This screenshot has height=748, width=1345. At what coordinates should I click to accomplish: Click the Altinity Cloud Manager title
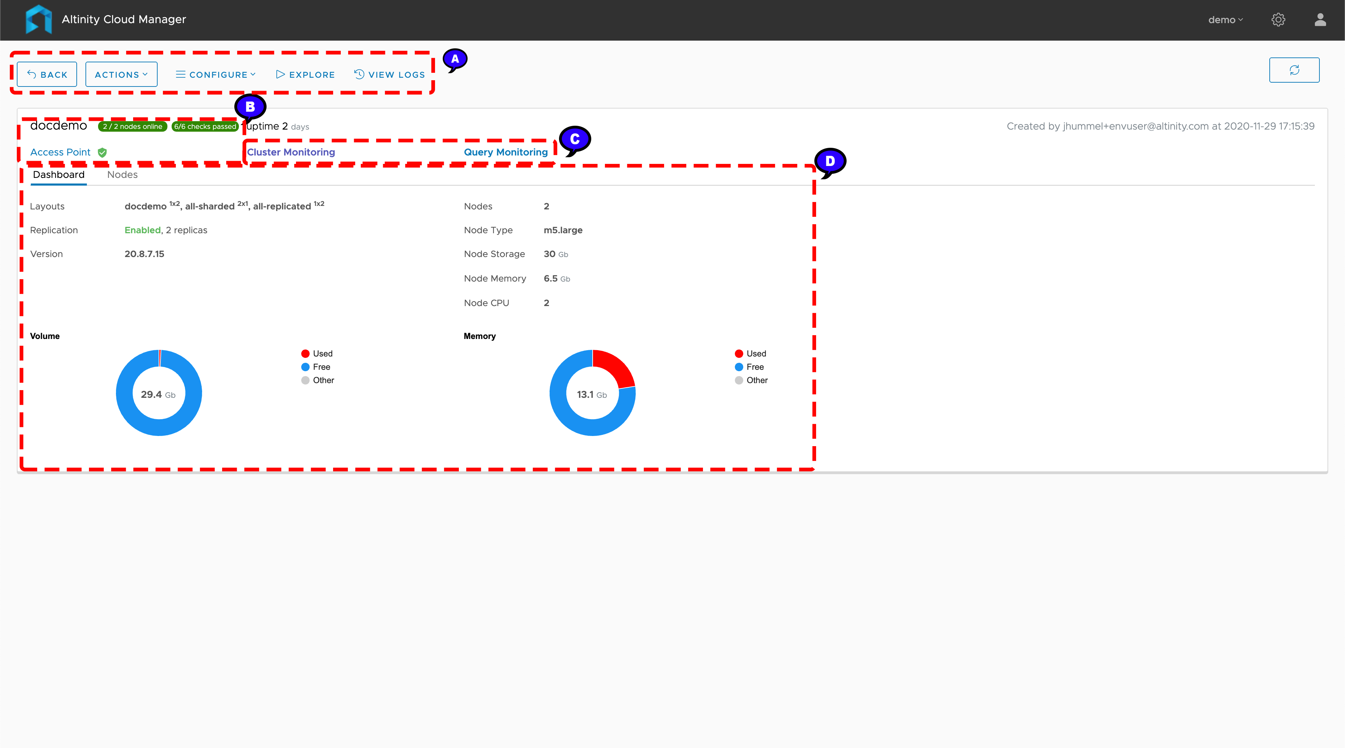124,19
